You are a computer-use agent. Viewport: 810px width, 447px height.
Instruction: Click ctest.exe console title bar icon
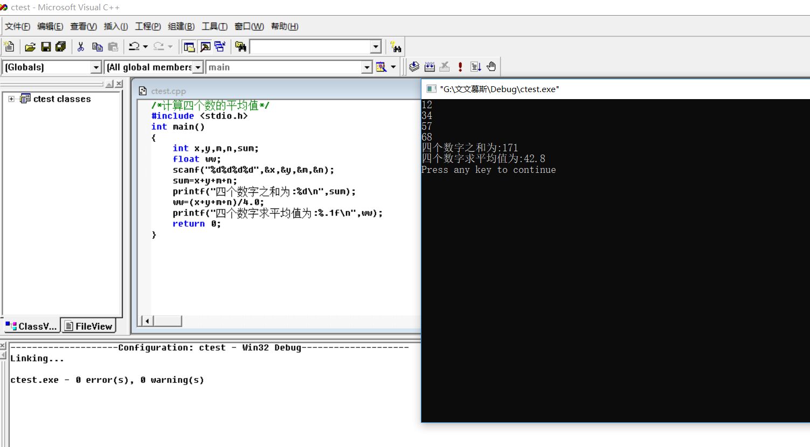tap(431, 89)
